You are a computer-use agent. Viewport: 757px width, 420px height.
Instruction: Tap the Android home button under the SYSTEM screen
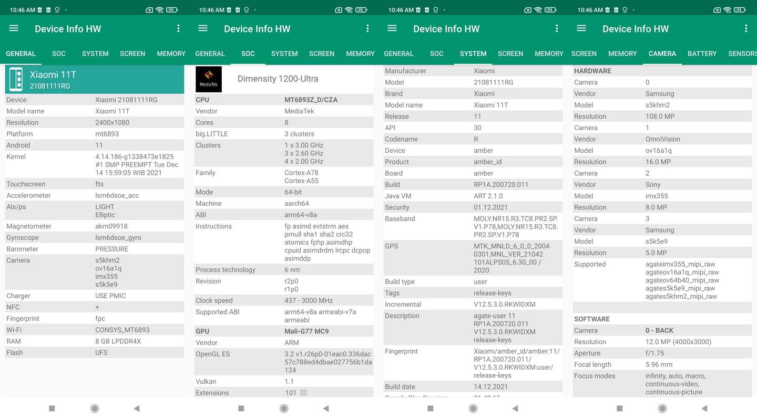point(473,408)
